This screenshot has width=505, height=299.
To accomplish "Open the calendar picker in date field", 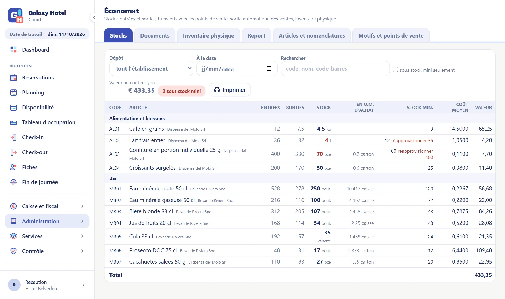I will coord(269,68).
